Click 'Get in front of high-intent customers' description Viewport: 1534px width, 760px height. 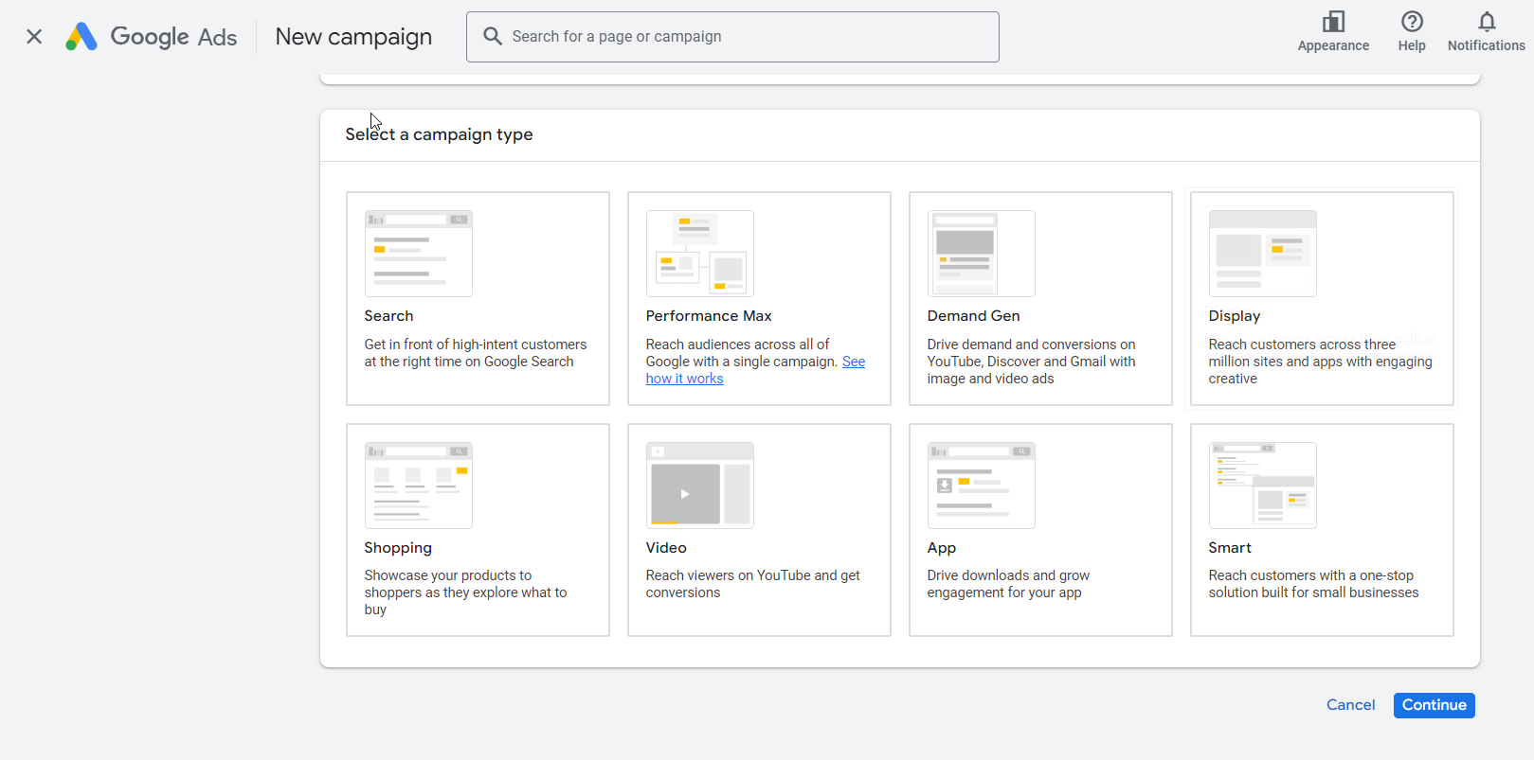tap(476, 353)
